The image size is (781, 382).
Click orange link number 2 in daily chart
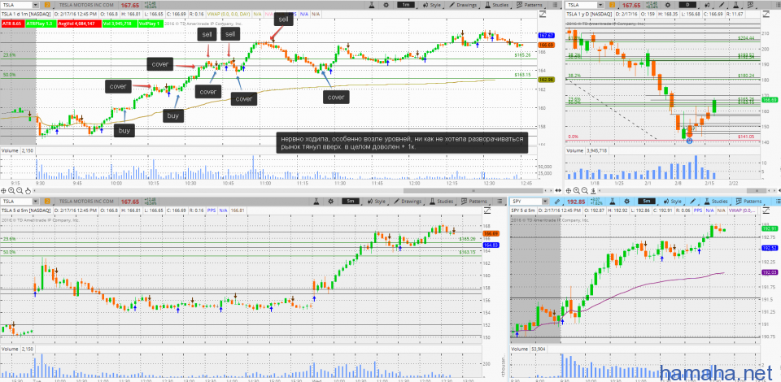pyautogui.click(x=612, y=5)
